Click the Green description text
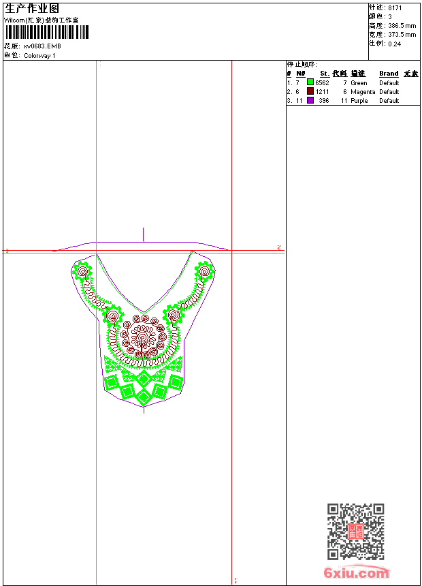The image size is (422, 586). pos(359,83)
